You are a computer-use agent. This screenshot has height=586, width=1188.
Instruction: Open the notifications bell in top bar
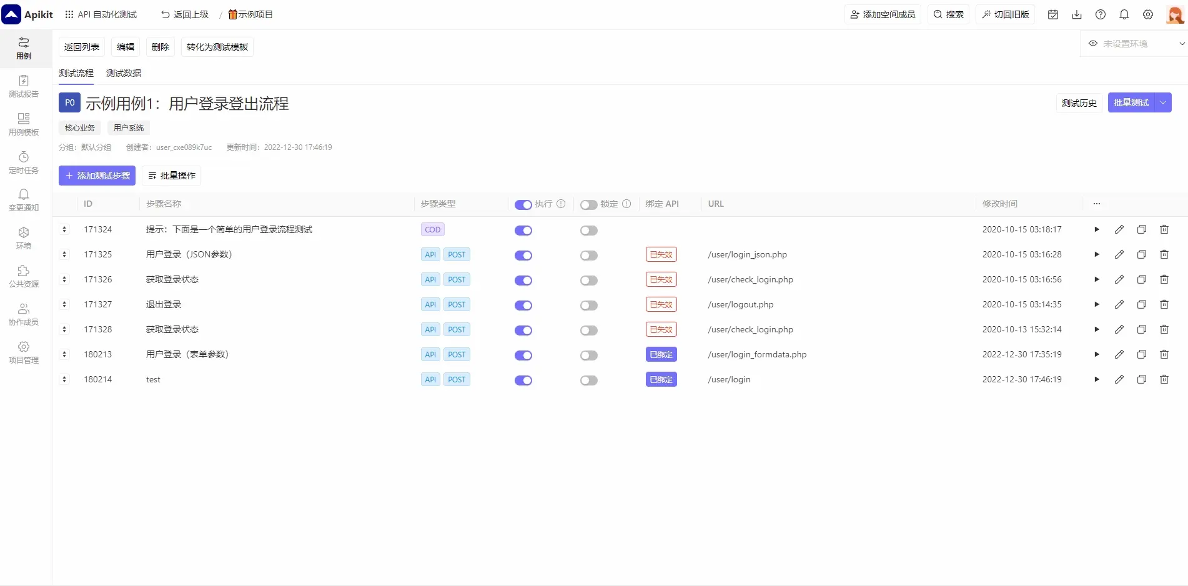1124,14
